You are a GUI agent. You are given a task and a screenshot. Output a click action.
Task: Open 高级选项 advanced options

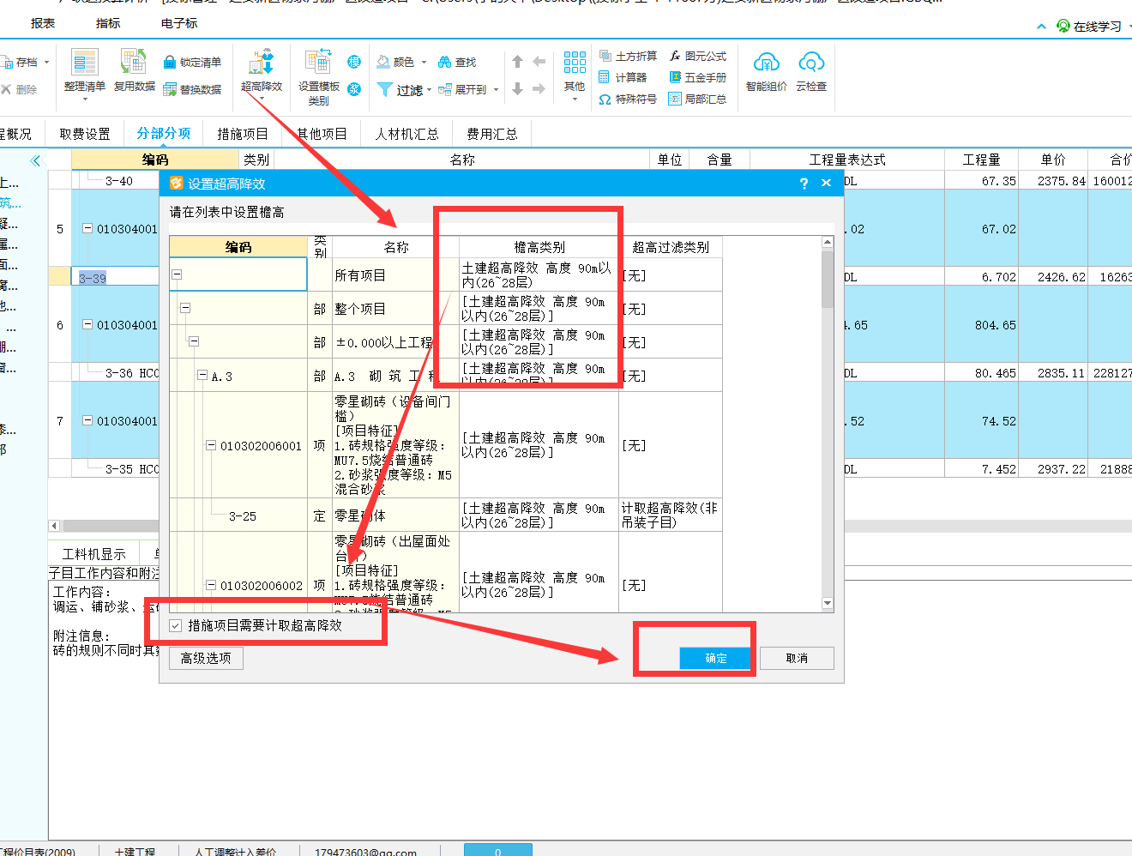(x=206, y=658)
